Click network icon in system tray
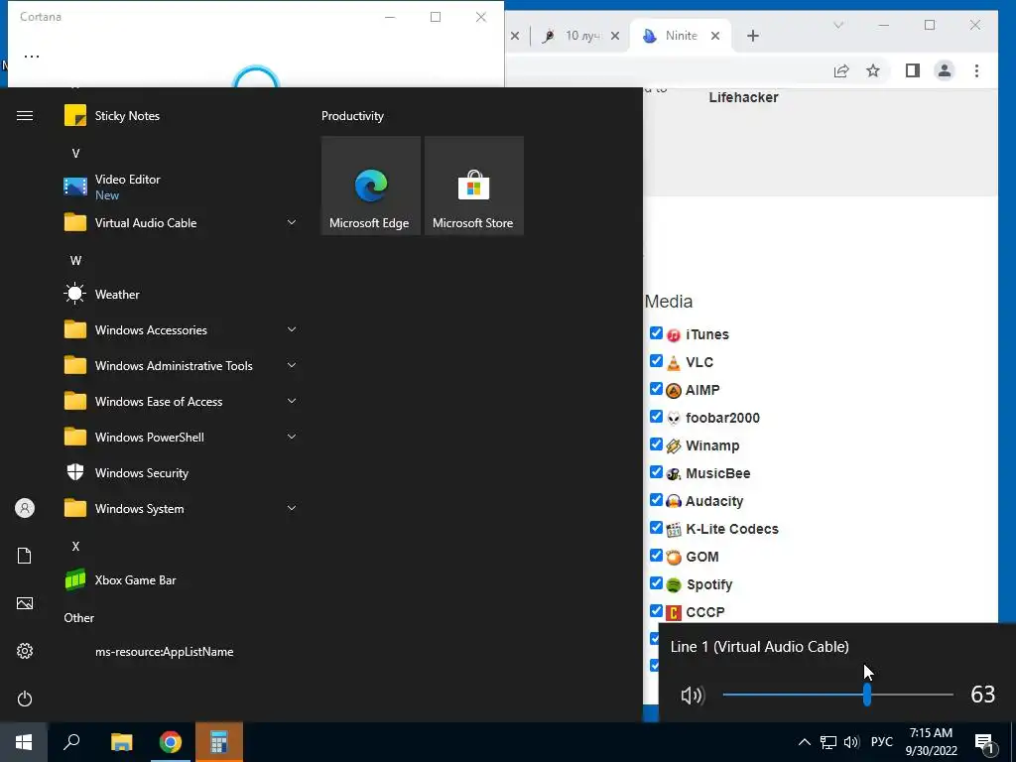 pyautogui.click(x=828, y=742)
